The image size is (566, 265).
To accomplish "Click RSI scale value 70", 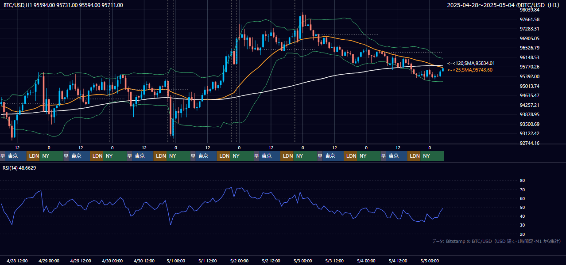I will coord(522,189).
